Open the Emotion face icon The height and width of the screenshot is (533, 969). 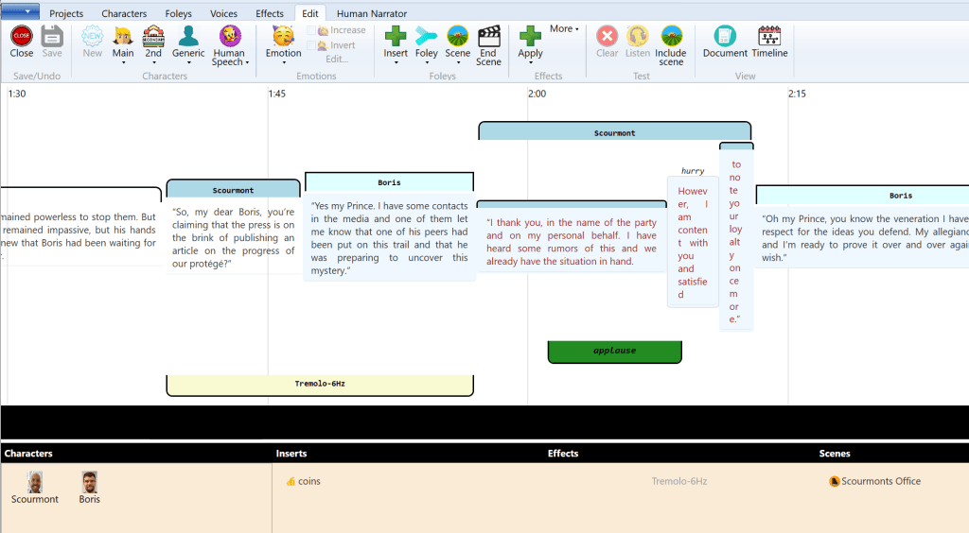pyautogui.click(x=283, y=37)
